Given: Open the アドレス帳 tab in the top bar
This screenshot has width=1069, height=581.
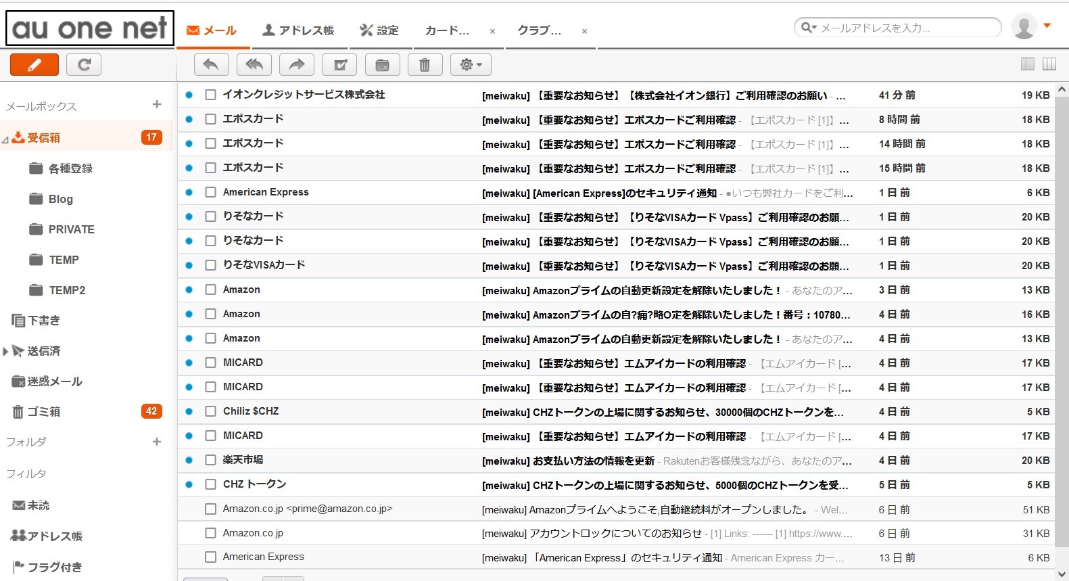Looking at the screenshot, I should click(x=298, y=30).
